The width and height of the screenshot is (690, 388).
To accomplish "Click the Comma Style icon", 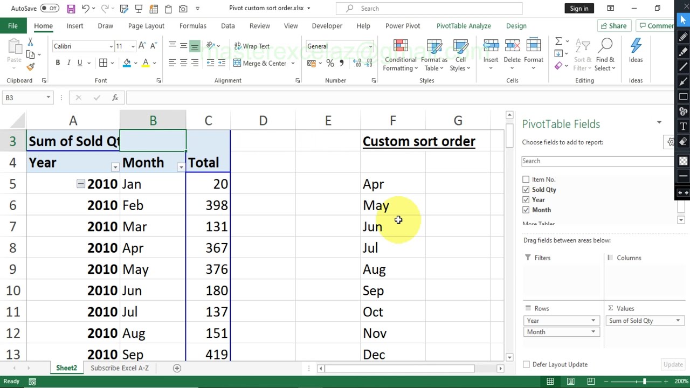I will (341, 63).
